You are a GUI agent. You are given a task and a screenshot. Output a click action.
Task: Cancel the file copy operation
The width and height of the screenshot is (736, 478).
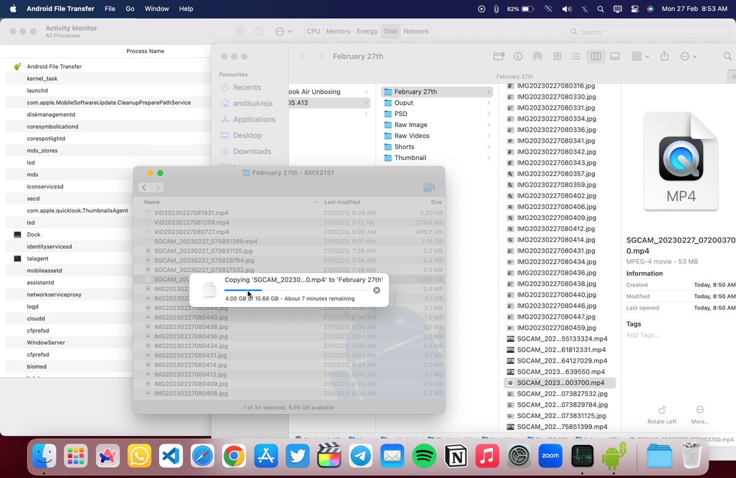377,290
